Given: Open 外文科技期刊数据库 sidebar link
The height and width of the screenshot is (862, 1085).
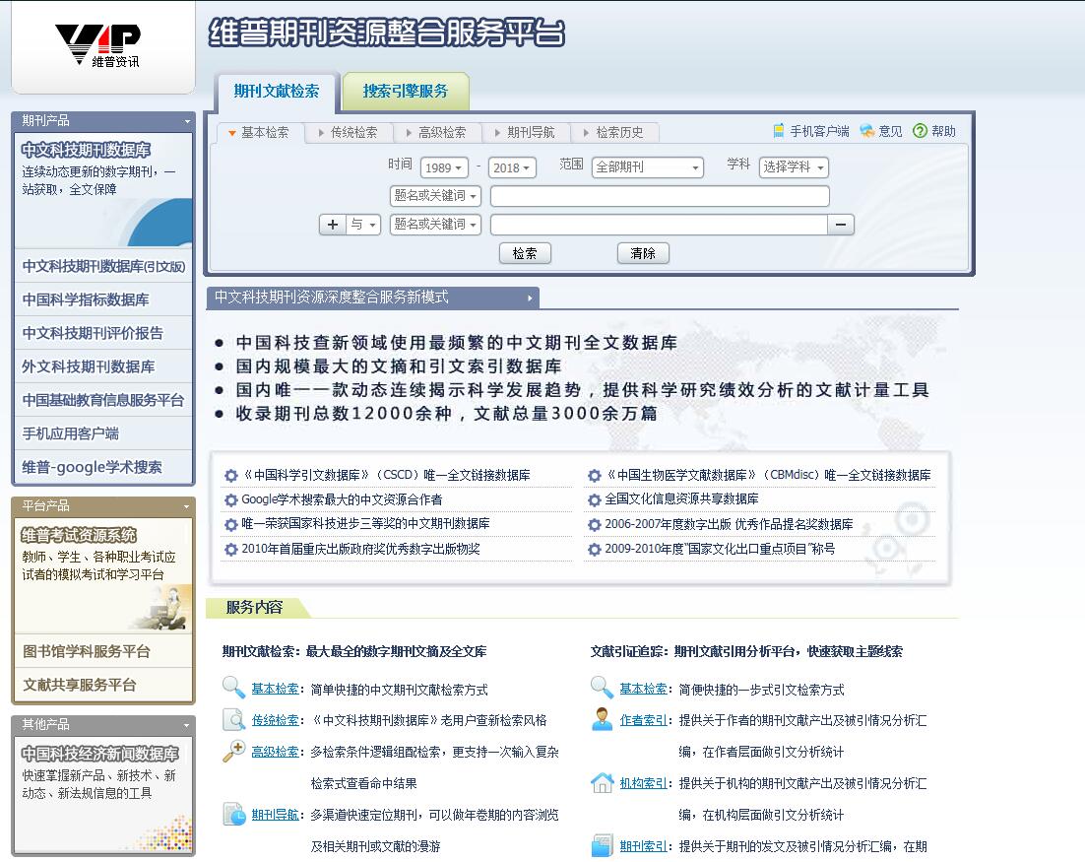Looking at the screenshot, I should point(103,366).
